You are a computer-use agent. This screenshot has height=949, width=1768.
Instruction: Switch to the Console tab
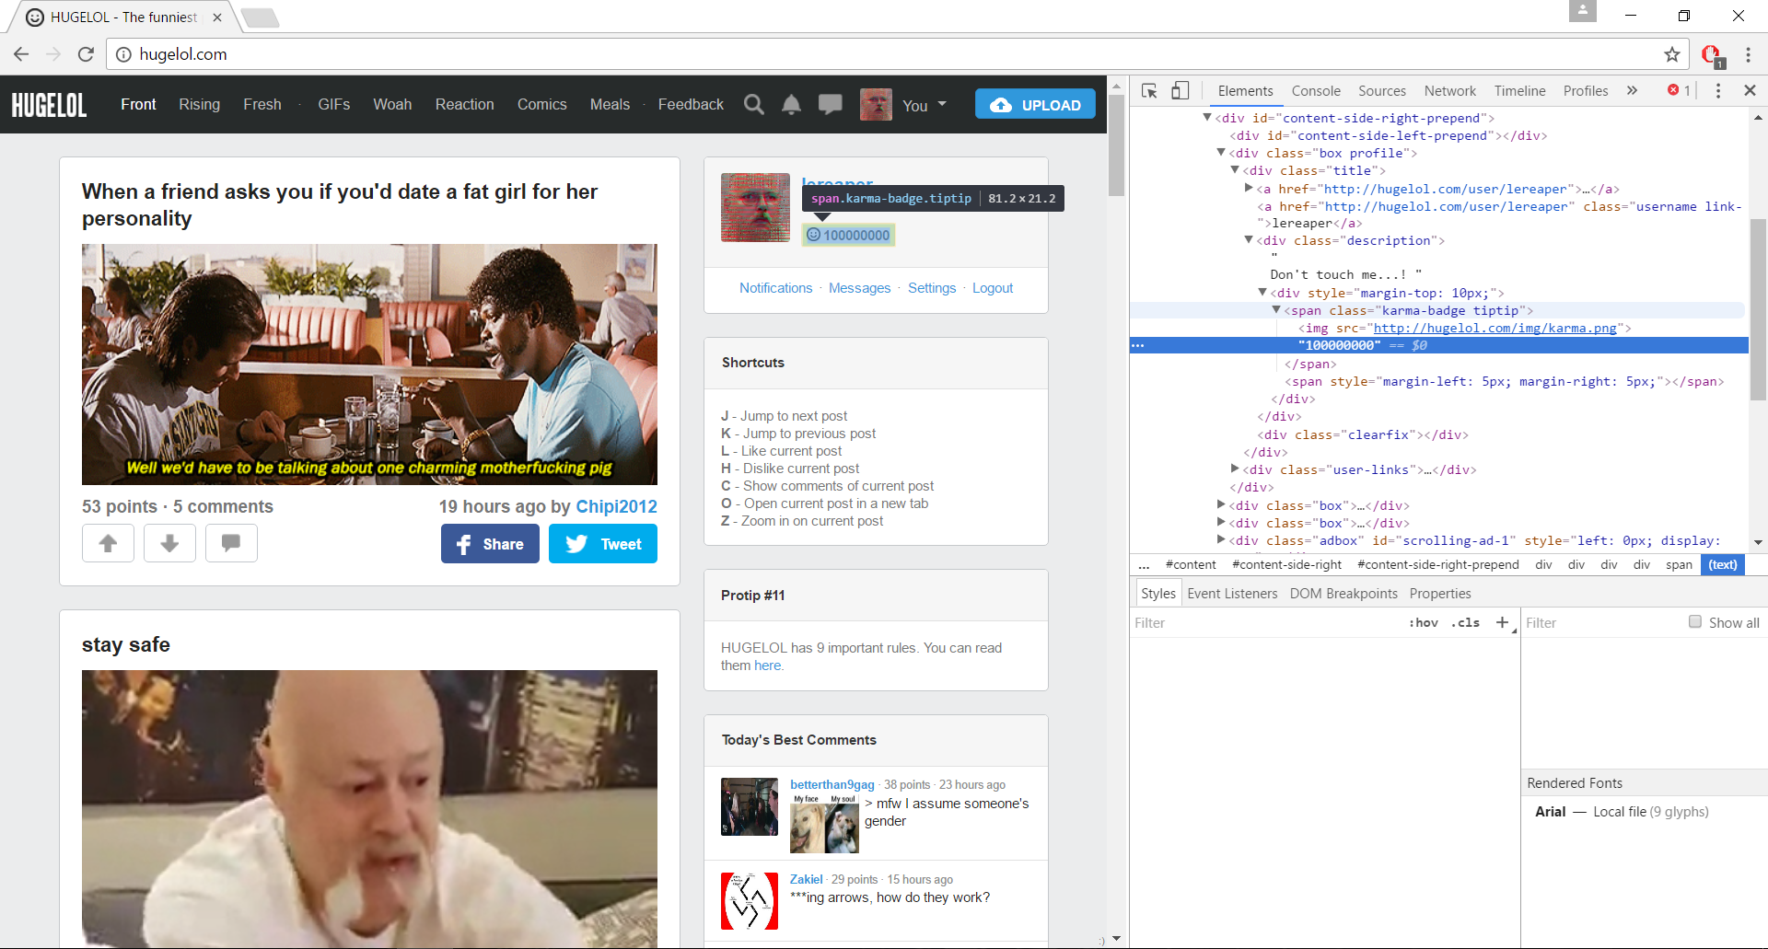pos(1316,90)
